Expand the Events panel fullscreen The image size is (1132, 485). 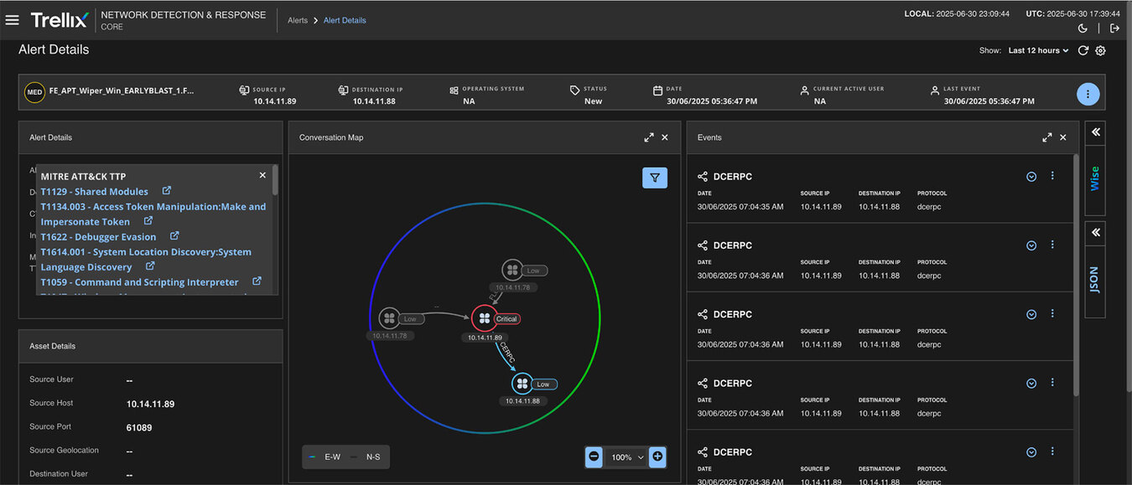point(1047,137)
